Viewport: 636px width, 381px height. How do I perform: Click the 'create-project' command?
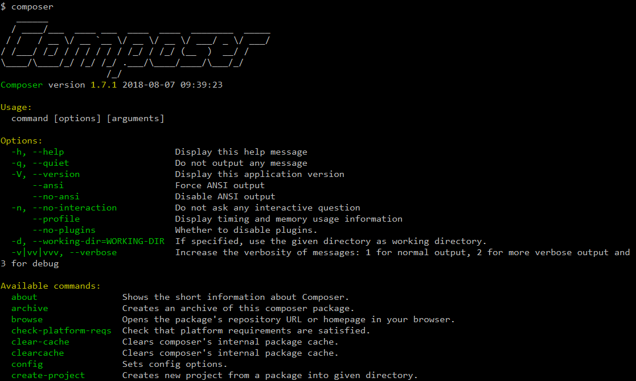point(48,375)
